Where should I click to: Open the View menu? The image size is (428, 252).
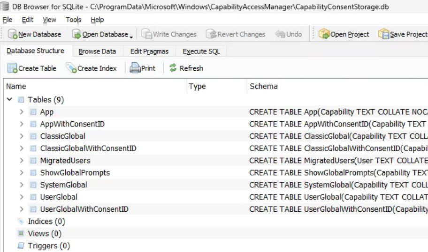49,20
